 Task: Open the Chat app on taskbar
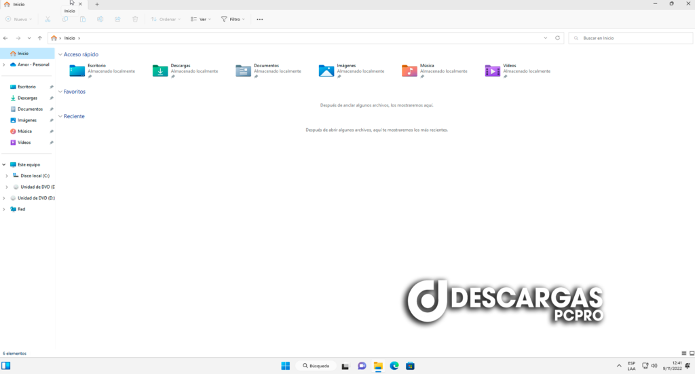point(362,366)
